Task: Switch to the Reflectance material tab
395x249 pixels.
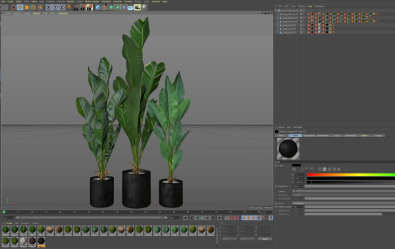Action: [323, 136]
